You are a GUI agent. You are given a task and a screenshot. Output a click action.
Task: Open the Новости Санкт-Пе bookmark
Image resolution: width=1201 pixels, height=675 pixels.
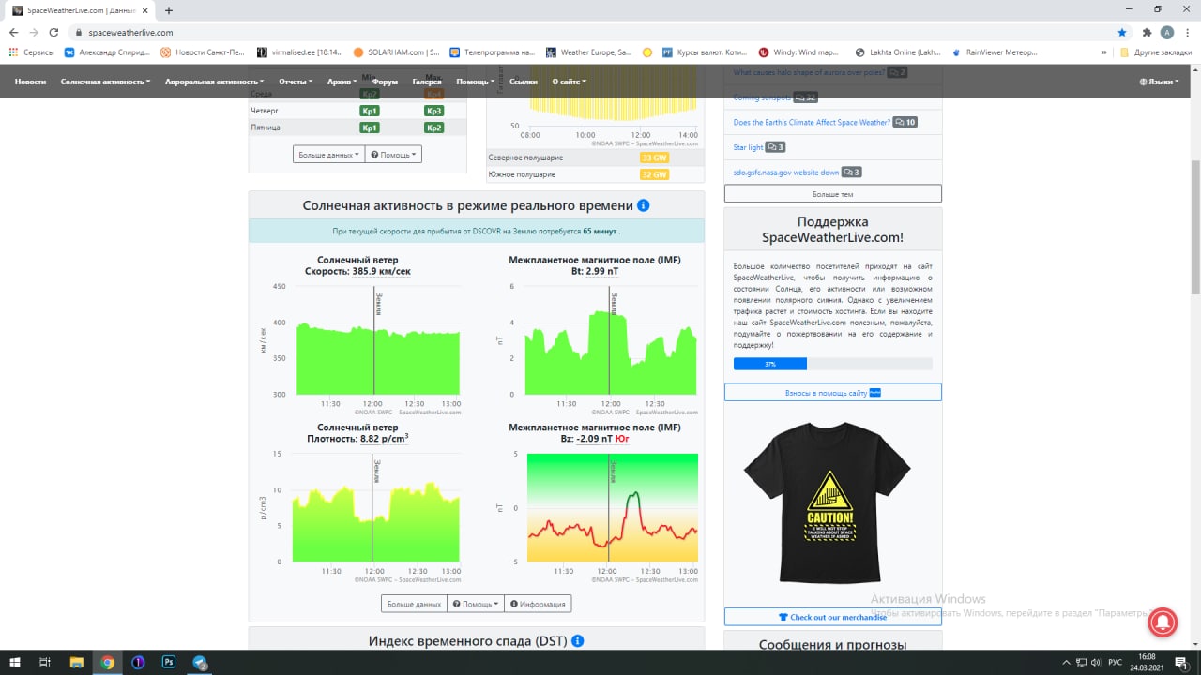[x=202, y=52]
